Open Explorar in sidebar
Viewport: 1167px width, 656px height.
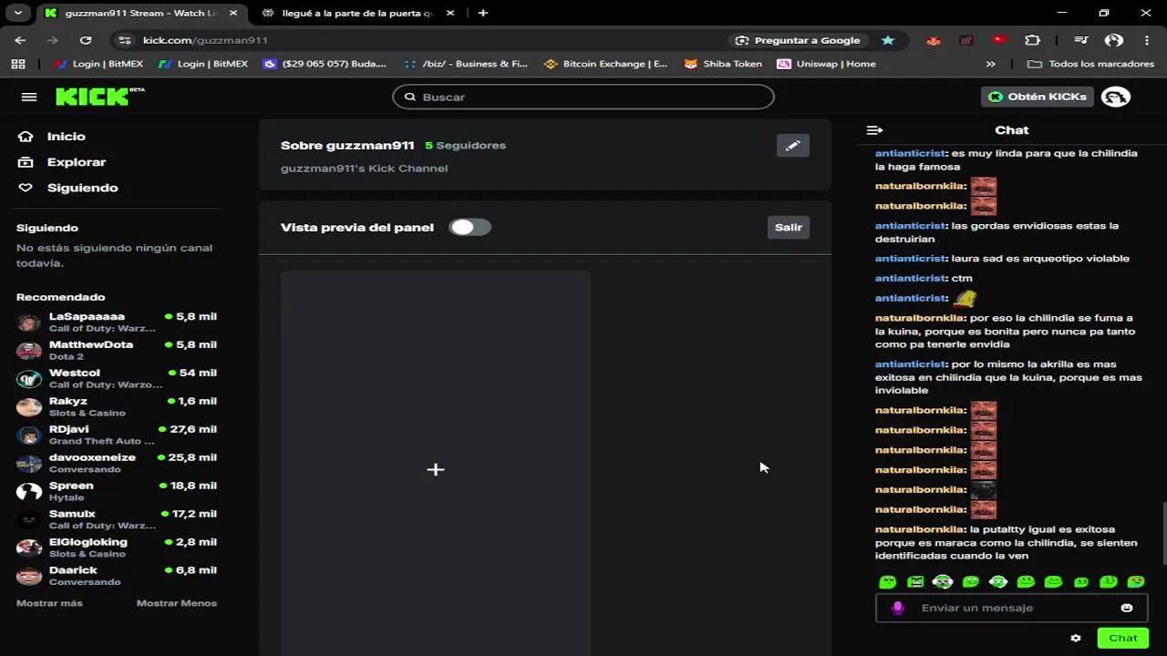point(62,162)
